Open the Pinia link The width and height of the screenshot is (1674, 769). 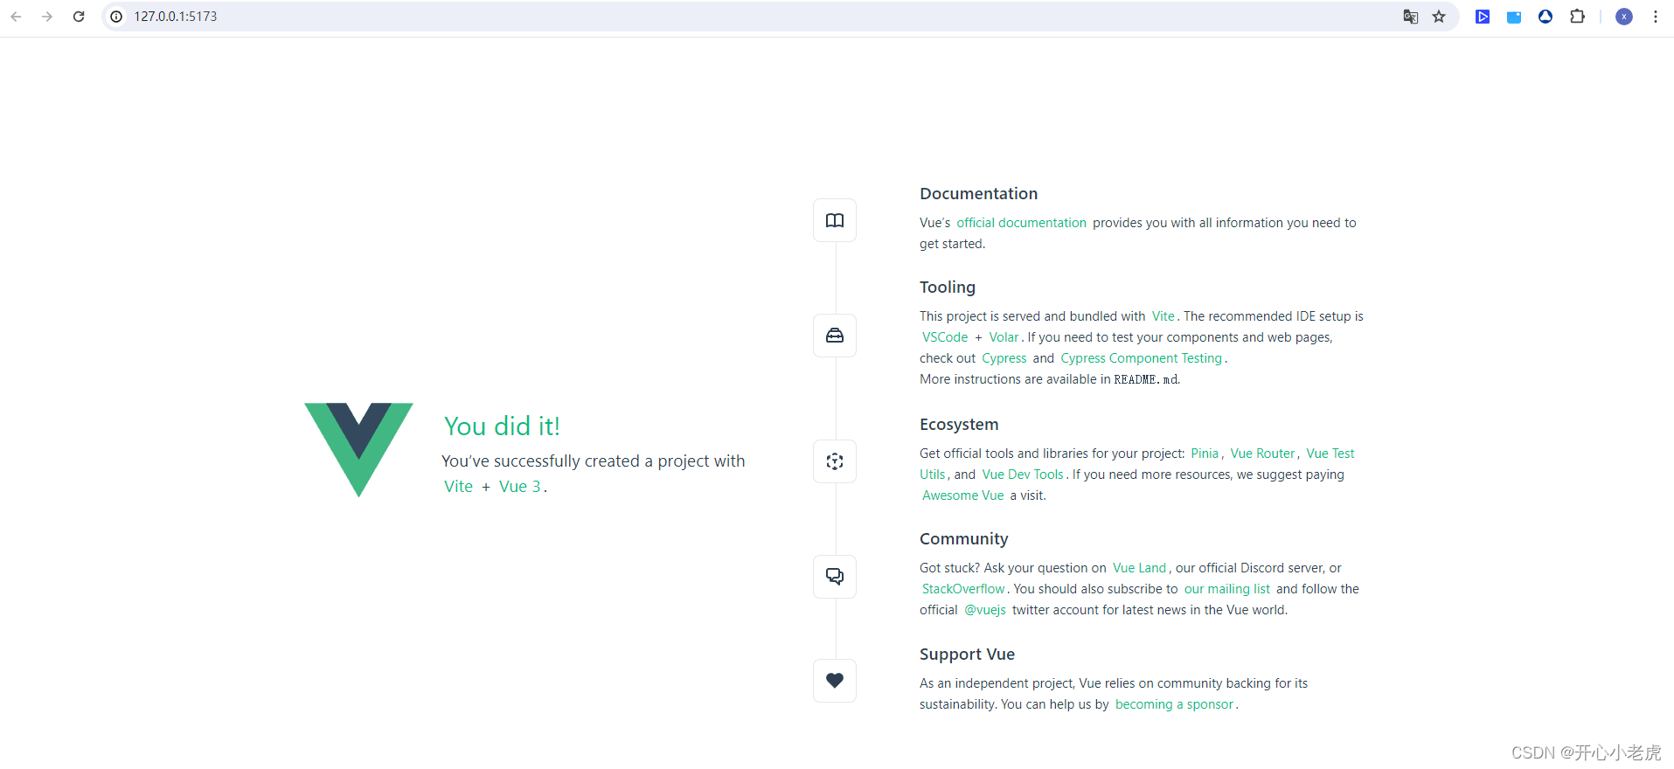pos(1205,454)
